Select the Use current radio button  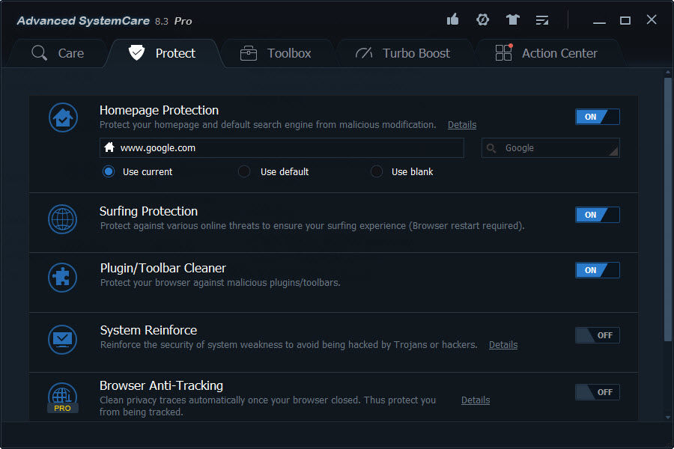click(109, 172)
